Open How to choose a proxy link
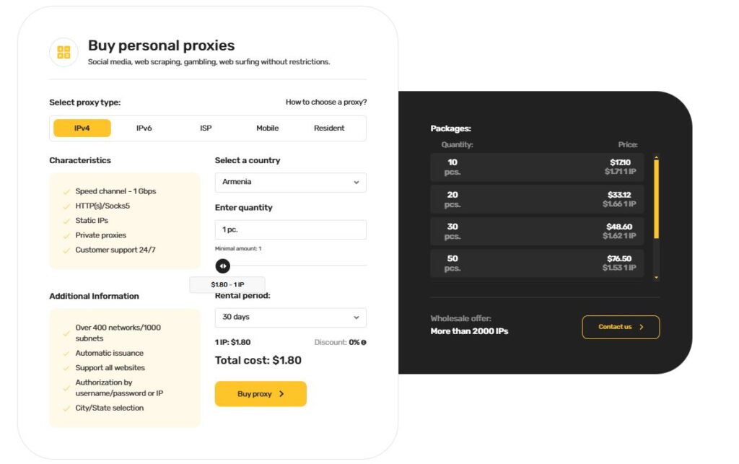 click(325, 102)
